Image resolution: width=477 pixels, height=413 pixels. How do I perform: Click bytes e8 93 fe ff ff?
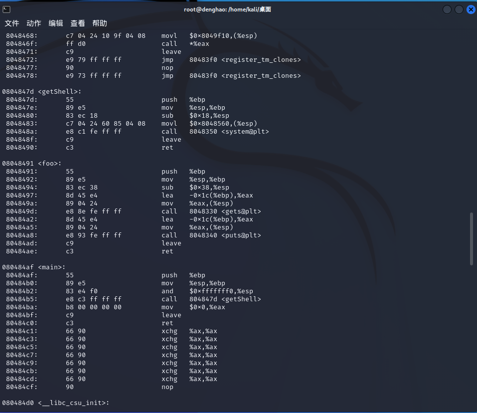pos(94,235)
